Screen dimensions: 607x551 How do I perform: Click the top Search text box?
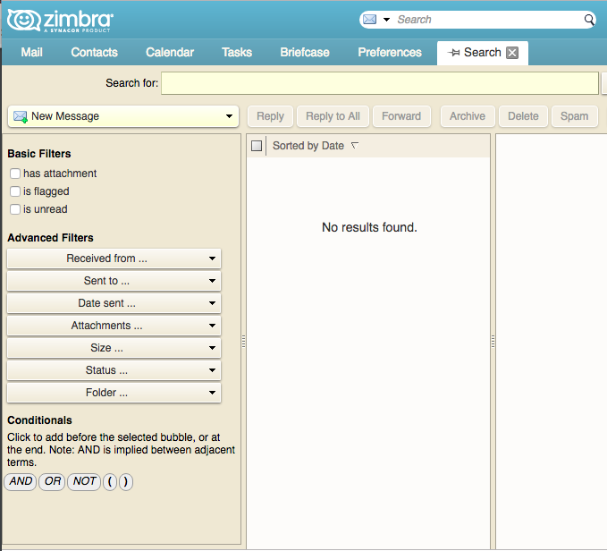coord(488,20)
